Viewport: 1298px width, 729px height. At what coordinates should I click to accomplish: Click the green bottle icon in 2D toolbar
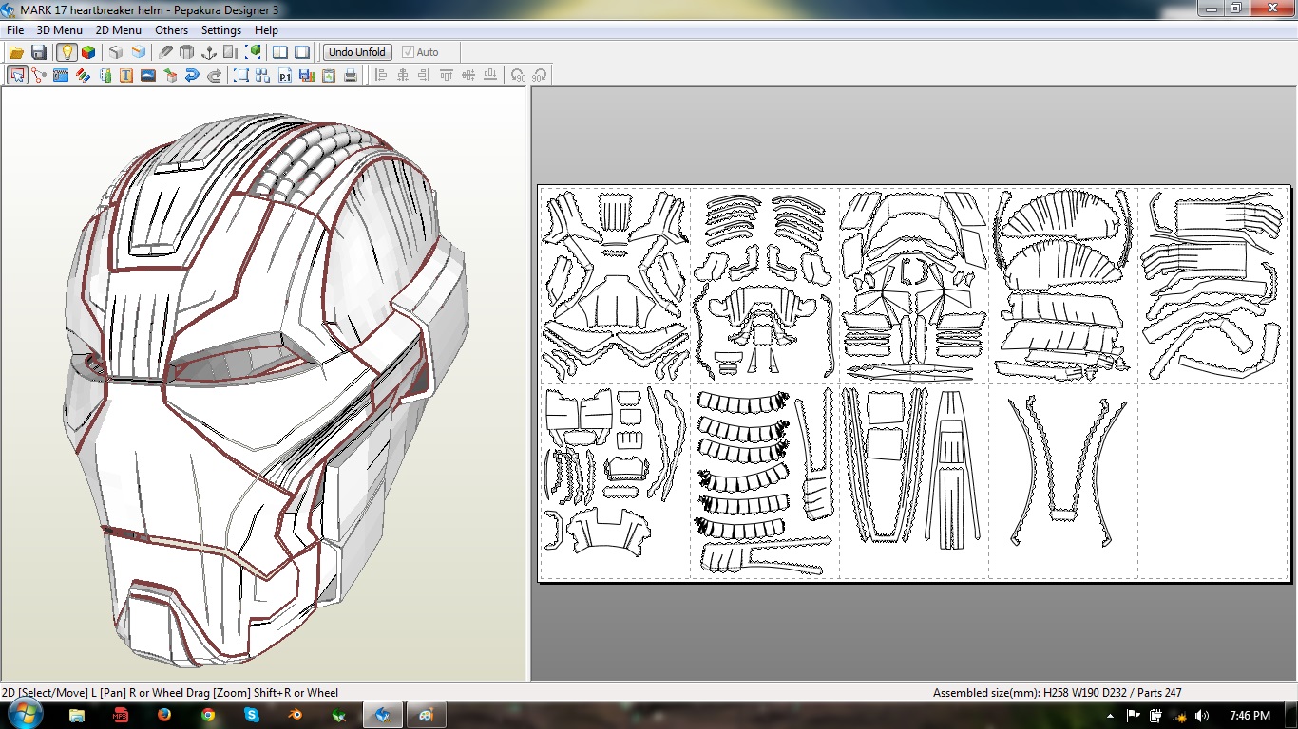pos(105,75)
